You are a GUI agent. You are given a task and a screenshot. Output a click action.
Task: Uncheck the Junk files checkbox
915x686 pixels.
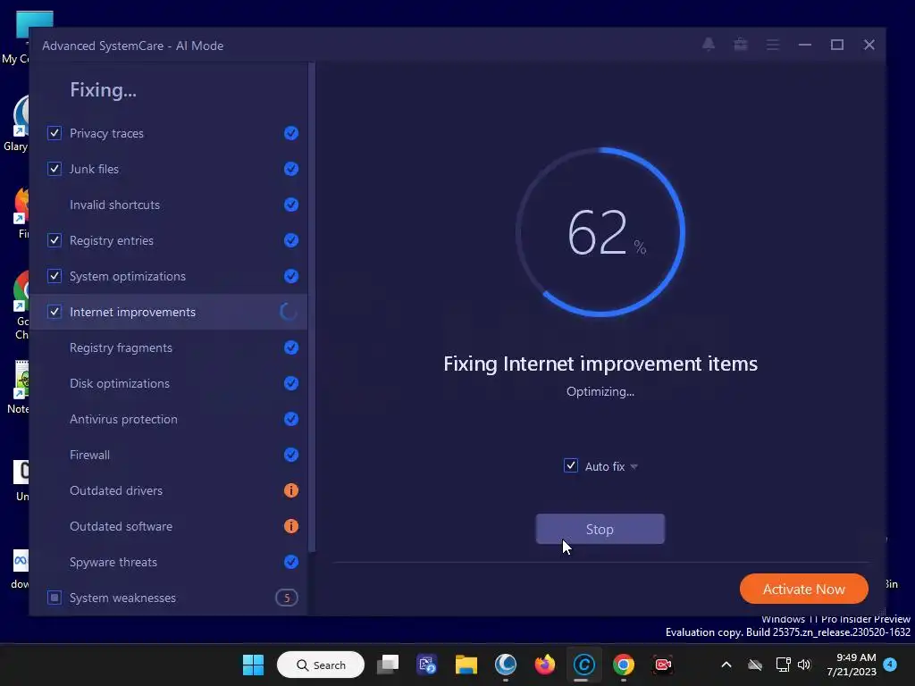click(55, 169)
